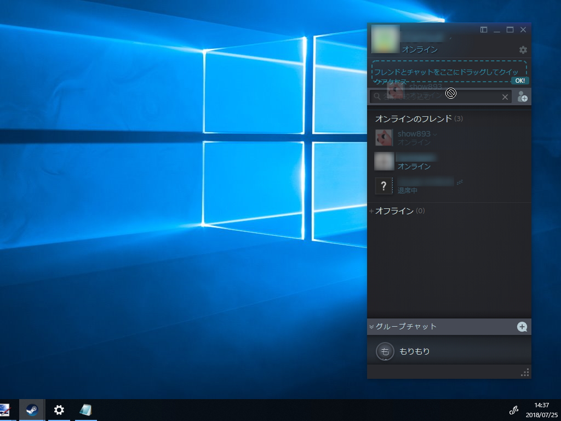Click the もりもり group chat avatar
Image resolution: width=561 pixels, height=421 pixels.
385,351
